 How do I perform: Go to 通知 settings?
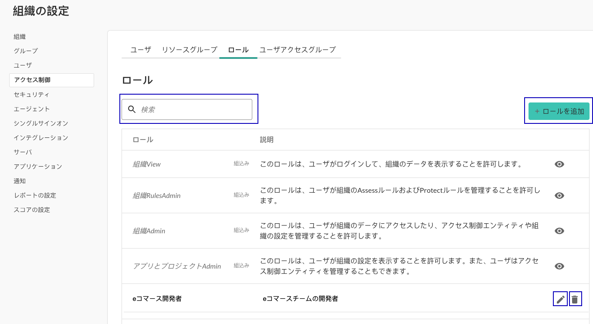click(20, 181)
